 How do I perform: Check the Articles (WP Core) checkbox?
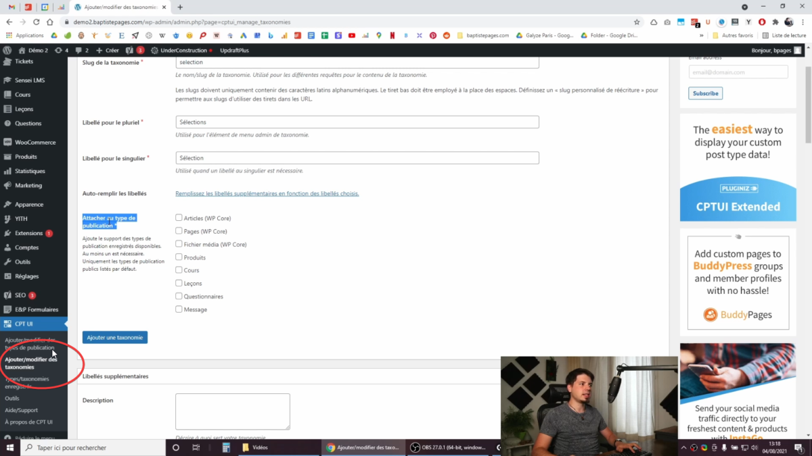(x=179, y=218)
